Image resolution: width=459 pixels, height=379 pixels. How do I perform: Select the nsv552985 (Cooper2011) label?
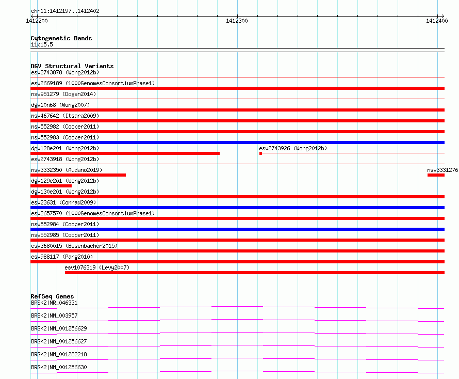65,235
